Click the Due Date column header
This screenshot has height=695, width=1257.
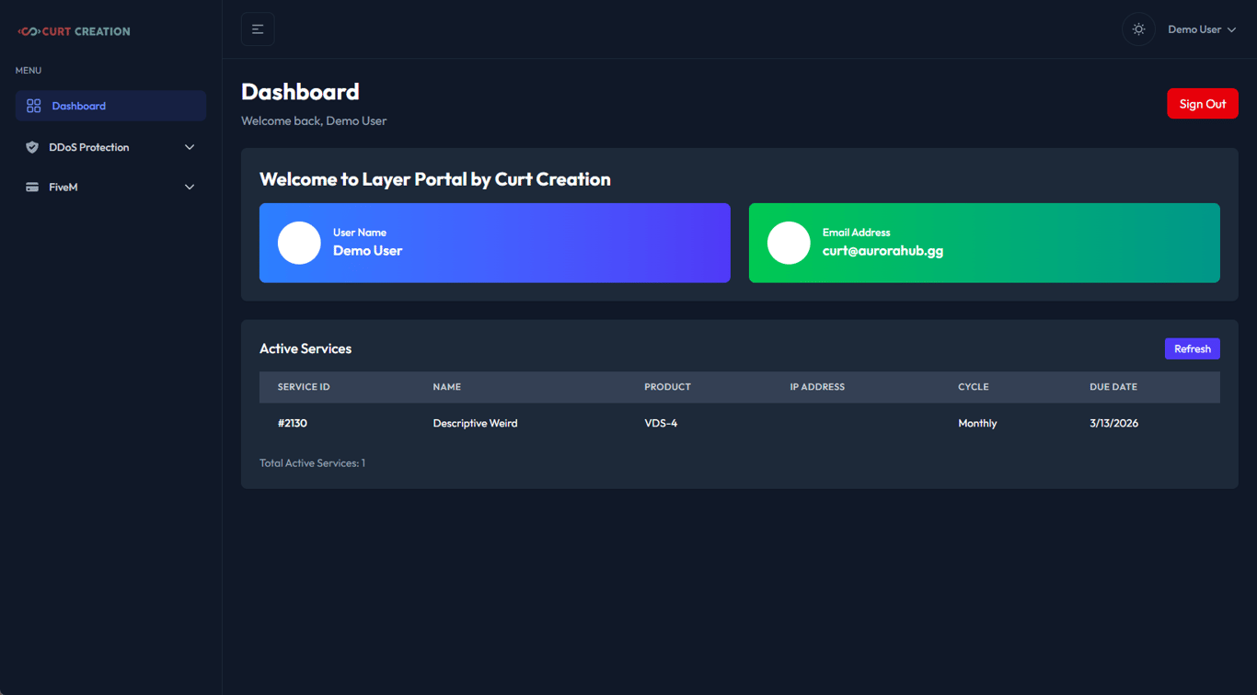[1113, 387]
